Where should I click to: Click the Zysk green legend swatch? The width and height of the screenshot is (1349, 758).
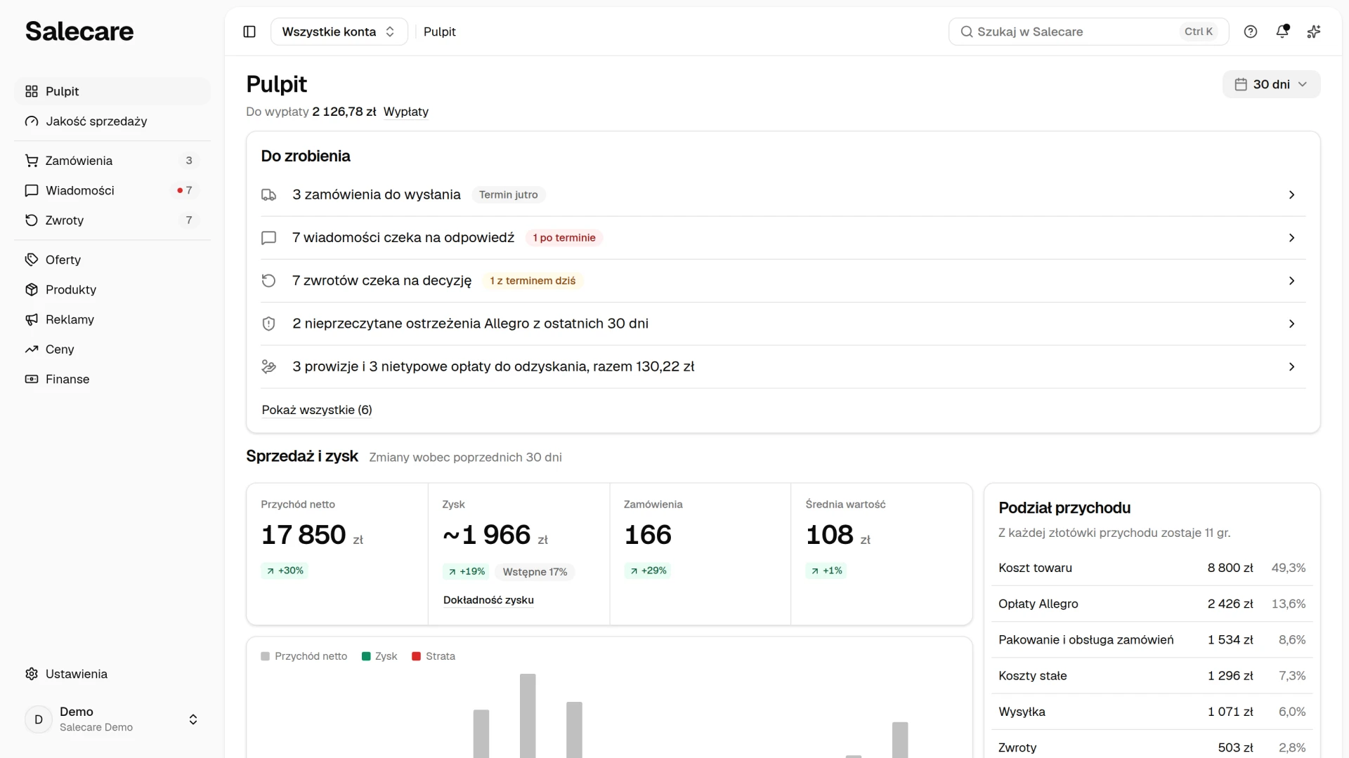366,656
